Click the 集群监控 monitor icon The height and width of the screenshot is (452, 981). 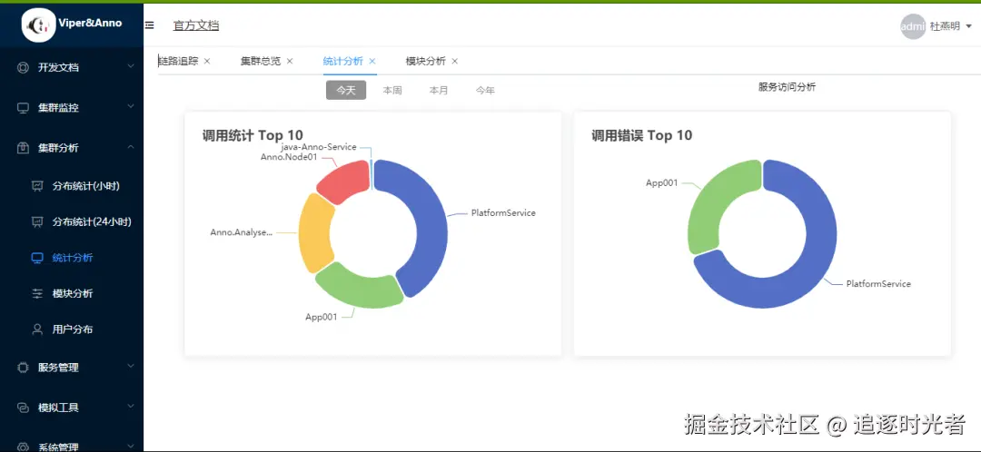pos(24,108)
